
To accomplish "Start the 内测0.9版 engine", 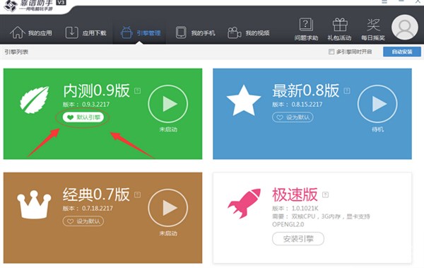I will (x=168, y=104).
